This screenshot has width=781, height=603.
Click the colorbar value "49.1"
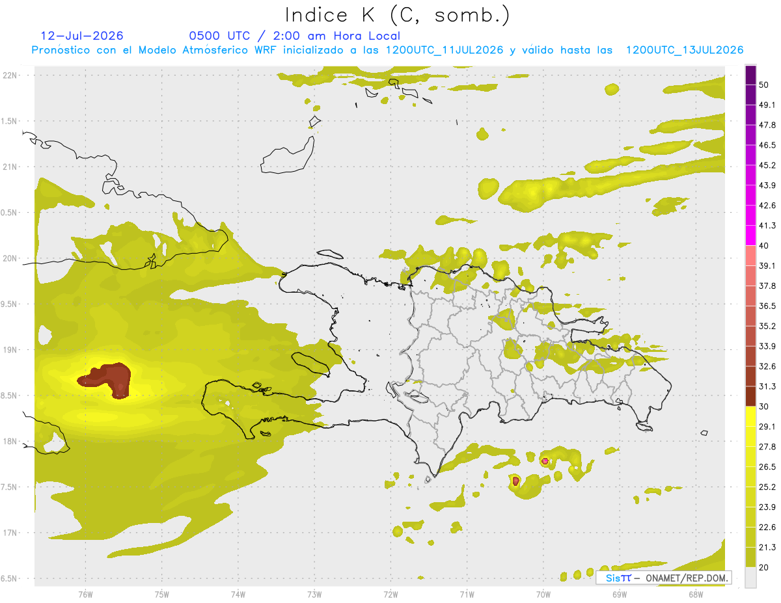(x=767, y=105)
